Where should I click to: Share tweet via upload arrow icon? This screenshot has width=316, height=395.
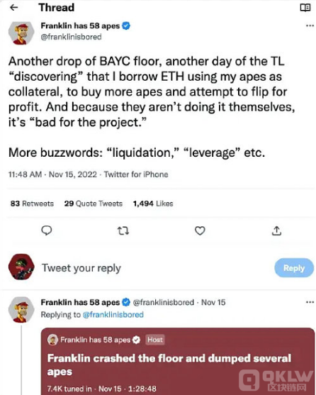(x=276, y=230)
